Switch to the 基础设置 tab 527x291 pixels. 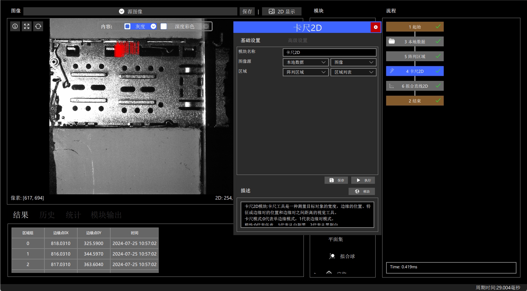(250, 40)
